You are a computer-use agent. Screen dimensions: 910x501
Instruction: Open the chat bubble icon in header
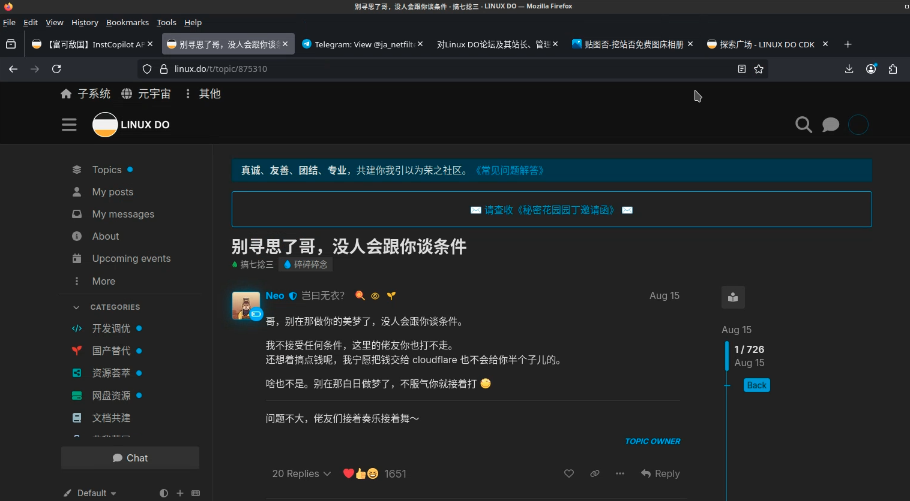click(830, 125)
